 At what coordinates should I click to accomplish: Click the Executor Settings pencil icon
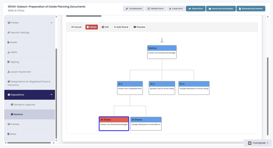point(9,32)
